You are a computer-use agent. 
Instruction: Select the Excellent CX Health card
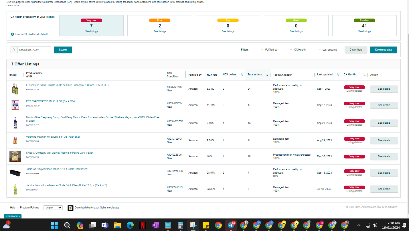coord(364,26)
